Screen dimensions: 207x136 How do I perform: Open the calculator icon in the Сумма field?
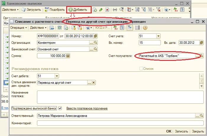point(68,56)
